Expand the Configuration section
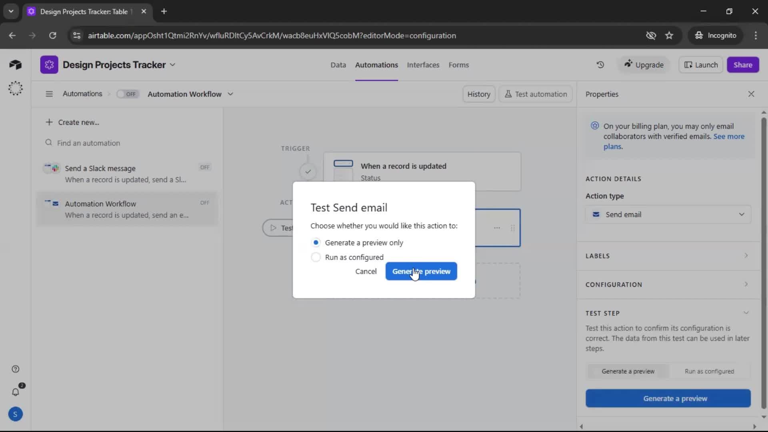The width and height of the screenshot is (768, 432). (668, 284)
